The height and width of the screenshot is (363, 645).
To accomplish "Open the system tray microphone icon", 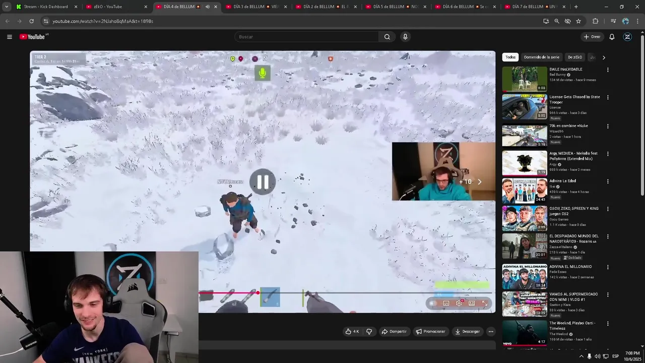I will click(x=589, y=356).
